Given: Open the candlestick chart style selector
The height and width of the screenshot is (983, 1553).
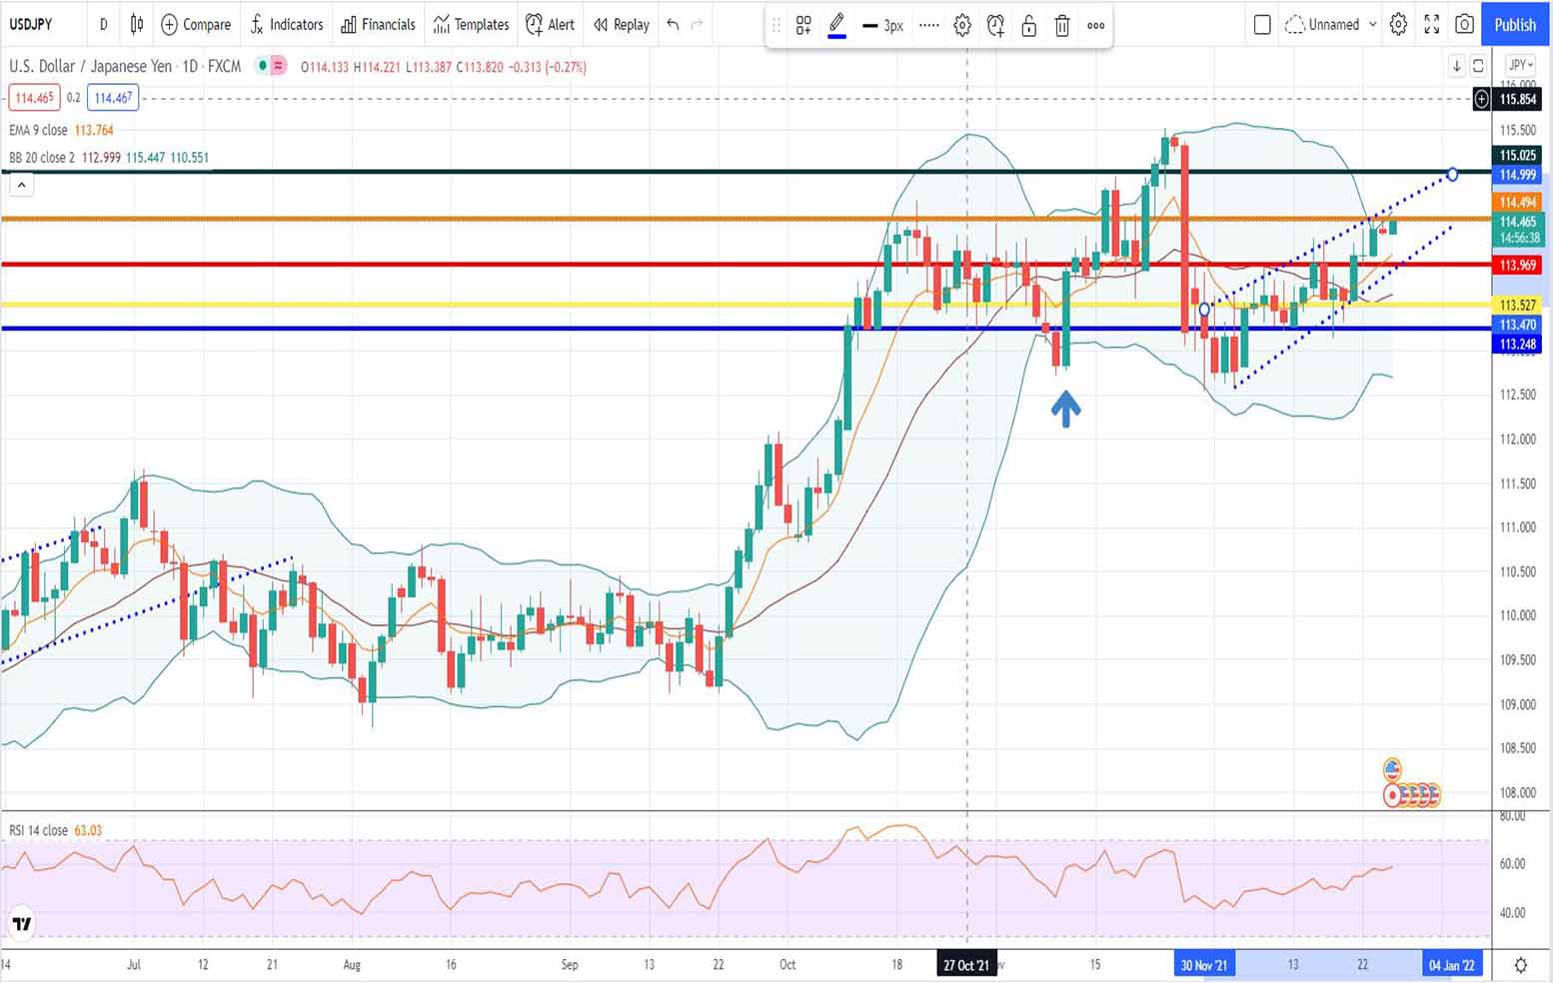Looking at the screenshot, I should pos(136,25).
